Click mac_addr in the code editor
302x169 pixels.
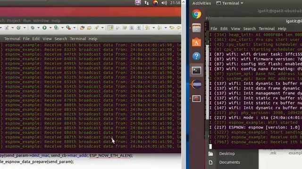(x=78, y=155)
